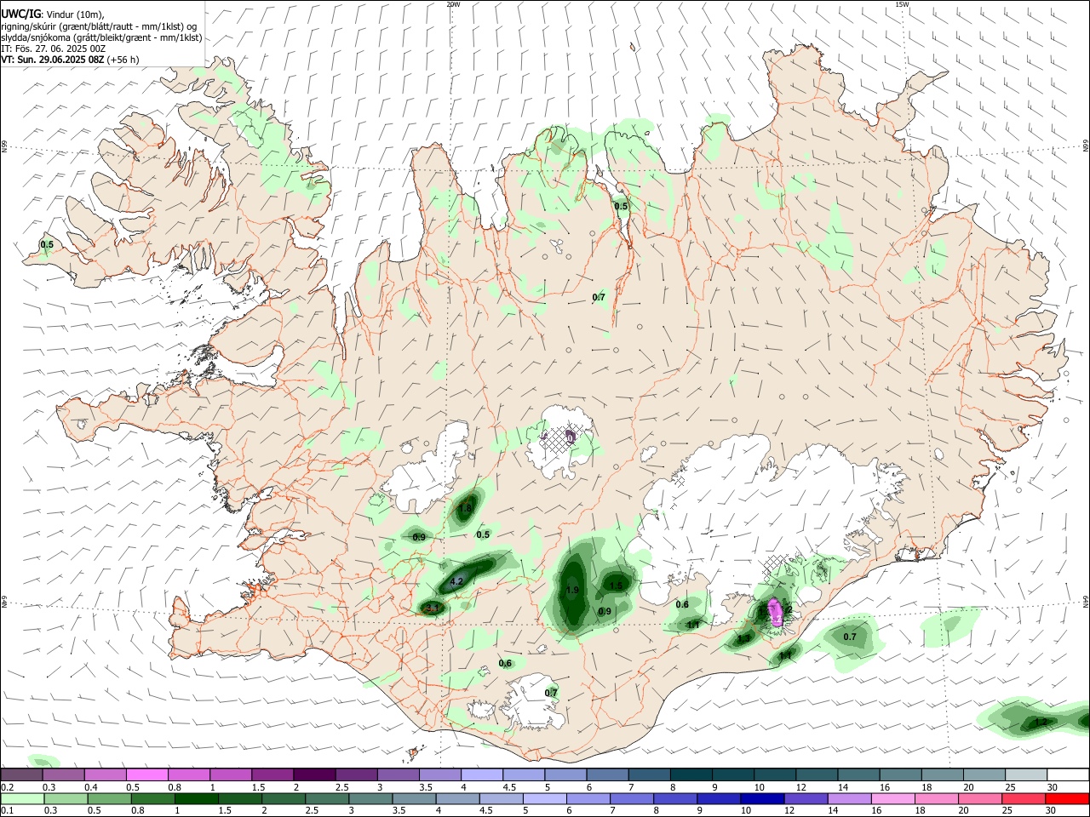Click the 1.2 value in the offshore rain band
Viewport: 1090px width, 817px height.
pos(1041,723)
